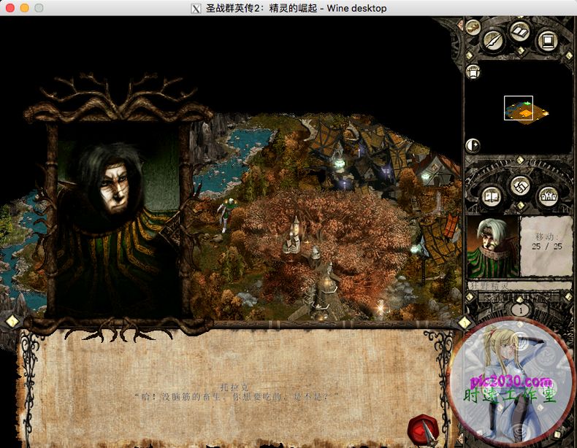Select the white-haired elf hero portrait
Viewport: 577px width, 448px height.
pyautogui.click(x=493, y=247)
